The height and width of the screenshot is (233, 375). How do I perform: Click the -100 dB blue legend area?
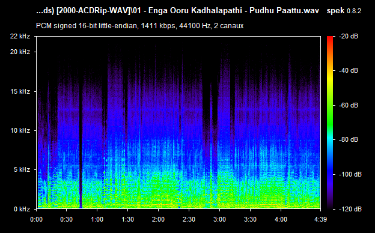click(330, 175)
